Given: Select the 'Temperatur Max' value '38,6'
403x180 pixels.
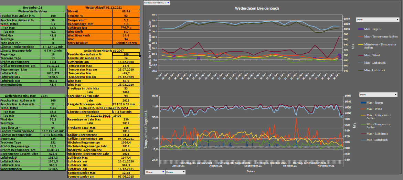Looking at the screenshot, I should click(x=126, y=66).
